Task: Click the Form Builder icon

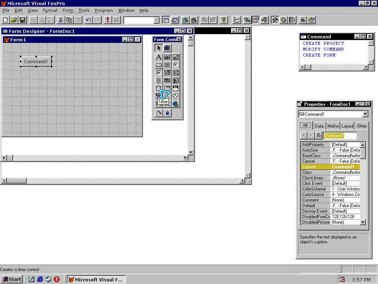Action: 303,20
